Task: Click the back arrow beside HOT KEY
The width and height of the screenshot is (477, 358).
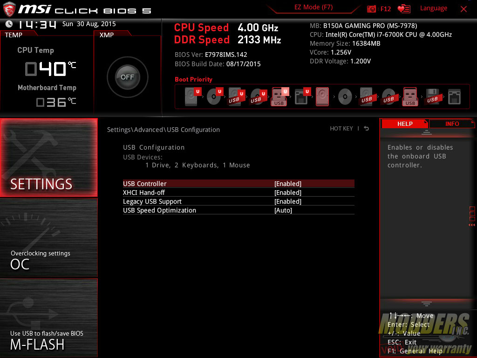Action: 367,129
